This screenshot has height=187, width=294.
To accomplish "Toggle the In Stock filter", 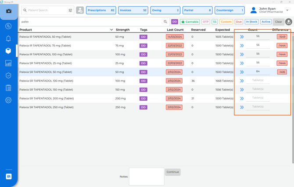I will point(251,21).
